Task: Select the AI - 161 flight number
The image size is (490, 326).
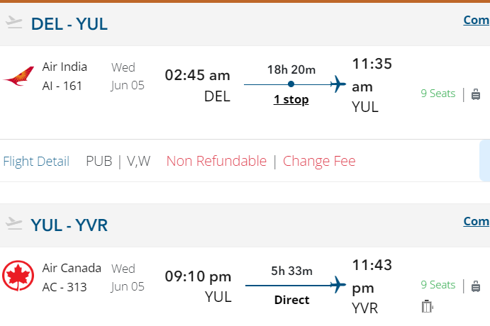Action: 62,86
